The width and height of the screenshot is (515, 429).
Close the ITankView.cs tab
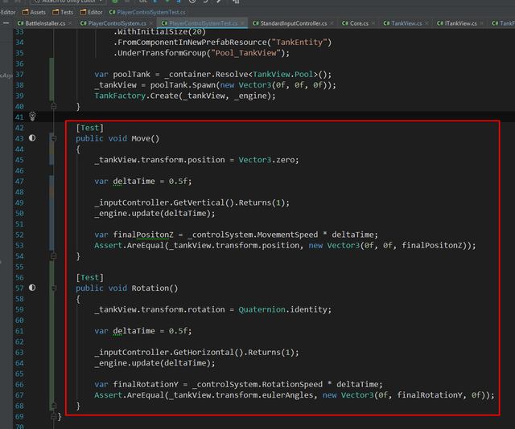tap(481, 23)
